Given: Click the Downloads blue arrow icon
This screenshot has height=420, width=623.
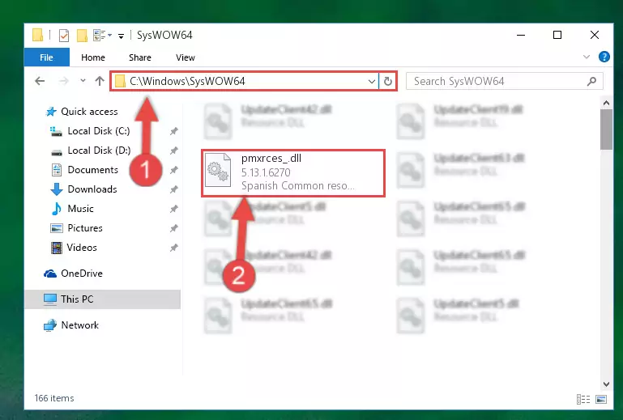Looking at the screenshot, I should point(57,189).
